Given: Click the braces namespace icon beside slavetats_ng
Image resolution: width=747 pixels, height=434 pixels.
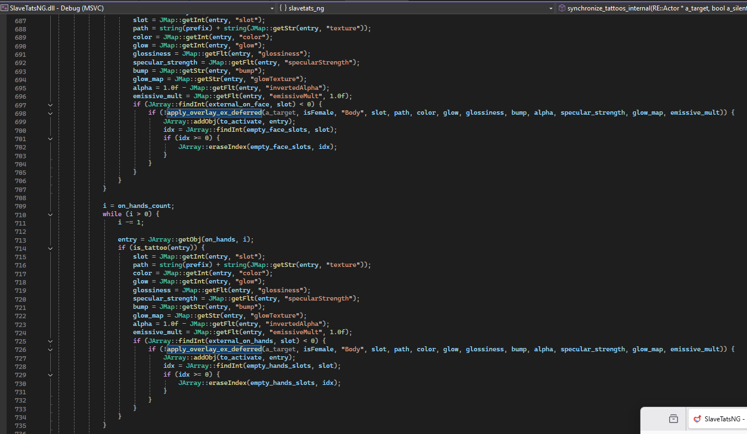Looking at the screenshot, I should 282,8.
